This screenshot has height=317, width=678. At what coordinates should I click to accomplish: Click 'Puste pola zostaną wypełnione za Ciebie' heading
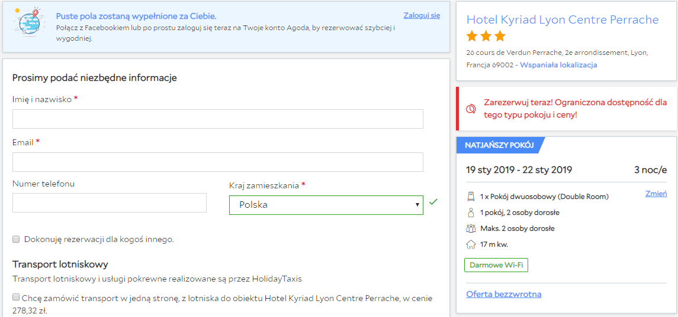(x=136, y=17)
